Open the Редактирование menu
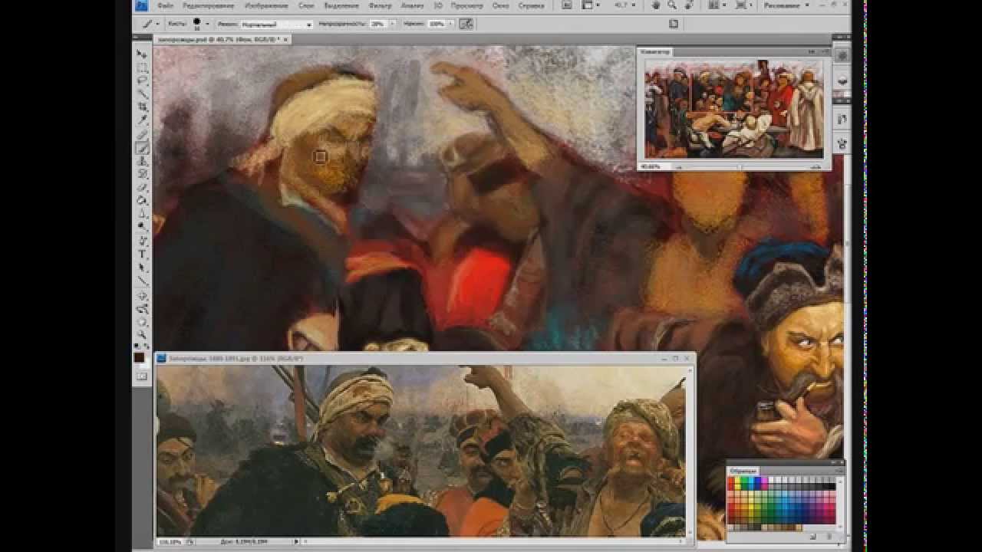Viewport: 982px width, 552px height. tap(209, 5)
